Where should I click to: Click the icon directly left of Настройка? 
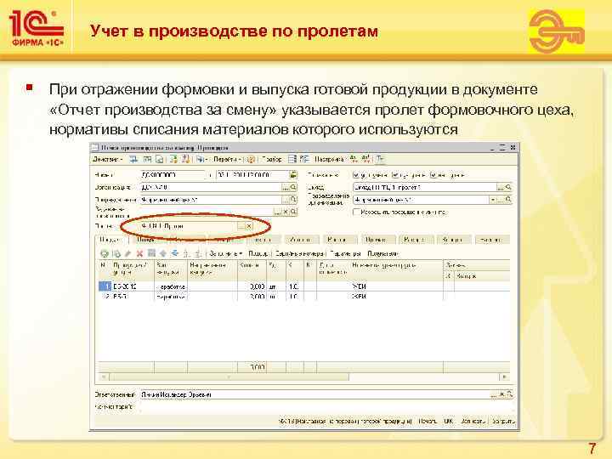304,159
